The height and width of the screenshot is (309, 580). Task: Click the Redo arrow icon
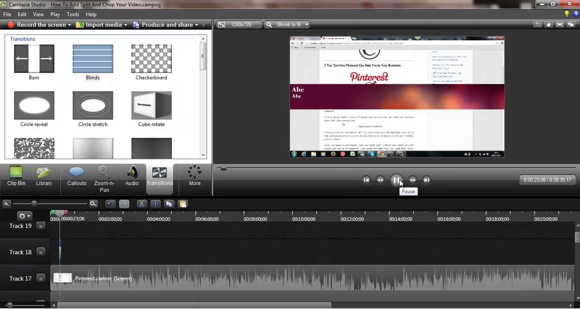[124, 204]
